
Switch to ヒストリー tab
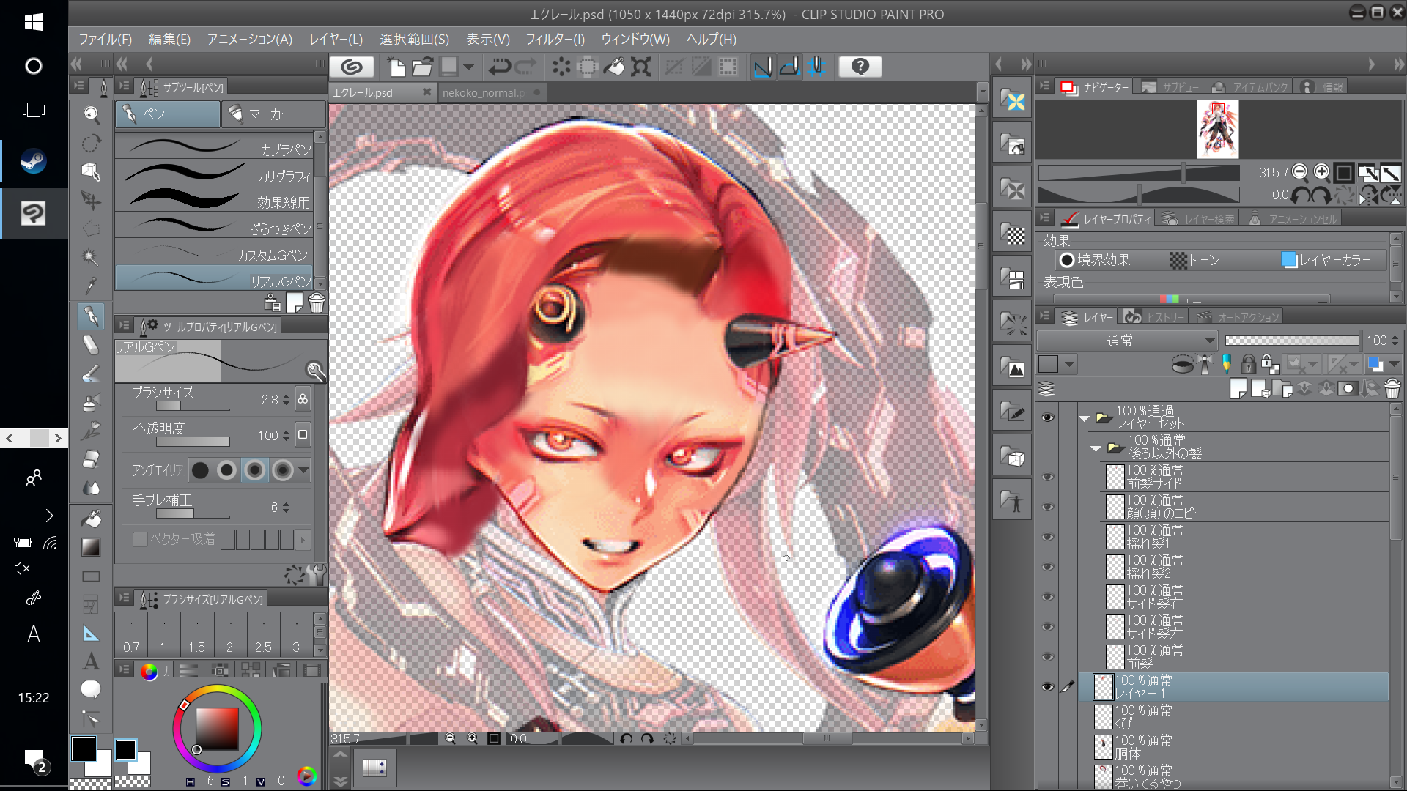[x=1155, y=317]
